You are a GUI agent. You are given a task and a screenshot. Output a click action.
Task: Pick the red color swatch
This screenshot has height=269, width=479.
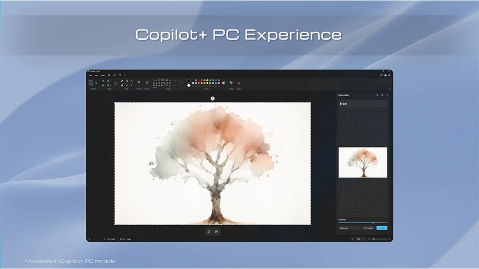click(201, 80)
